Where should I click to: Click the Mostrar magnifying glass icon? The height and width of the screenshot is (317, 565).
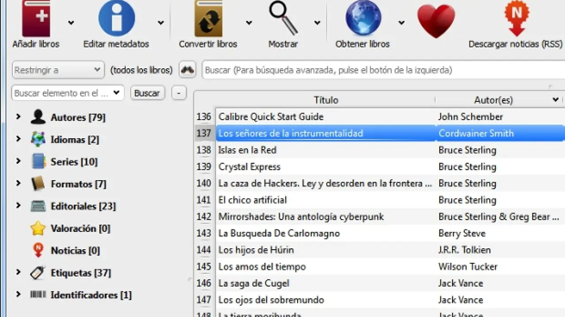tap(283, 18)
